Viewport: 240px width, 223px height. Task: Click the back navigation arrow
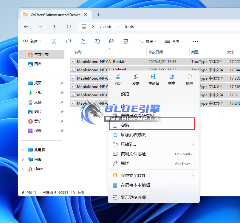pyautogui.click(x=26, y=27)
